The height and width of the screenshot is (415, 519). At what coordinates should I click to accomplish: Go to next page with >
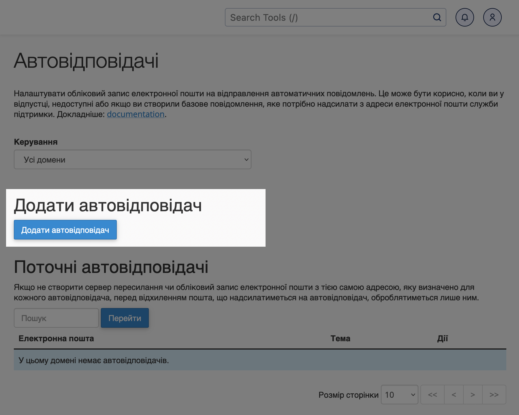[473, 395]
